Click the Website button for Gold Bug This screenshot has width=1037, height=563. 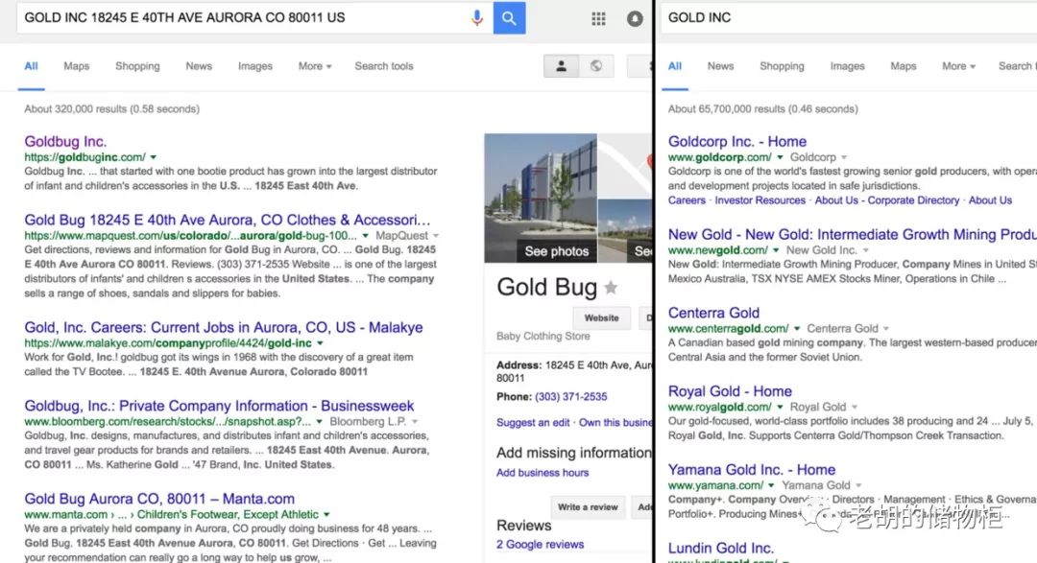(x=602, y=318)
